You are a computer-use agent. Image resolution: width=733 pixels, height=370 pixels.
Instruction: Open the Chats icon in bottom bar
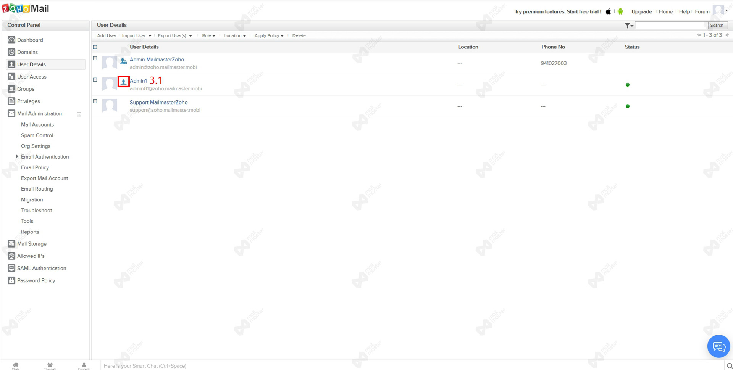16,366
